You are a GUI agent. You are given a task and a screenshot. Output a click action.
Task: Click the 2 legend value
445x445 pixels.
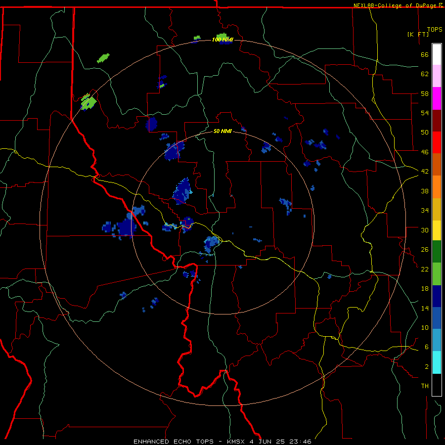coord(427,367)
